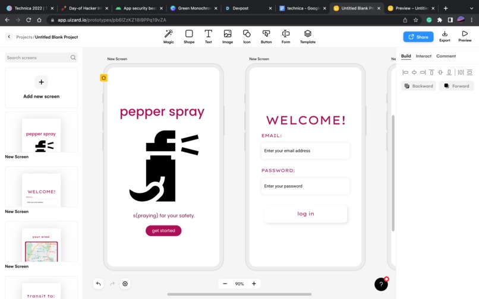Send element Backward
479x299 pixels.
click(418, 86)
